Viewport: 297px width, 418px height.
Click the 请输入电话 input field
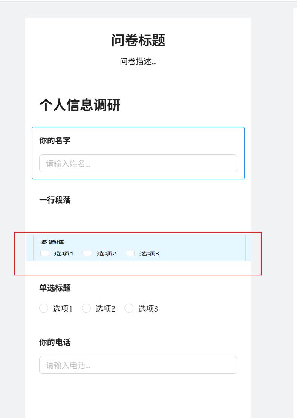tap(138, 365)
